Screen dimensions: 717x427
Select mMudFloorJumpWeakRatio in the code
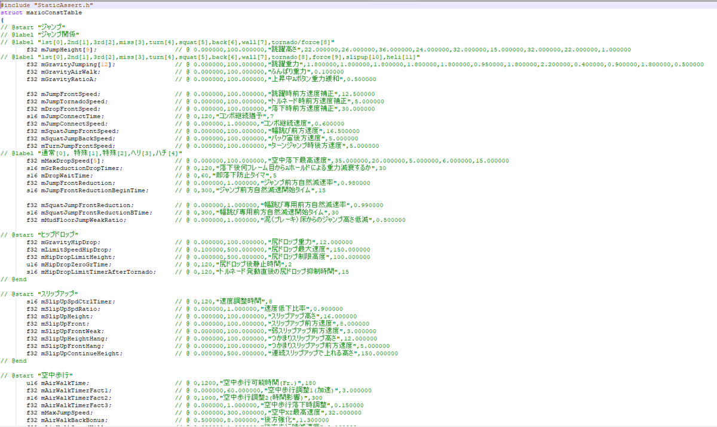click(x=82, y=219)
